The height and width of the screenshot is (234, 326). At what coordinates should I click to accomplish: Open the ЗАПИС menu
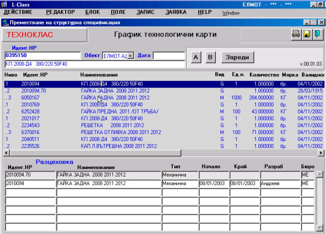146,12
